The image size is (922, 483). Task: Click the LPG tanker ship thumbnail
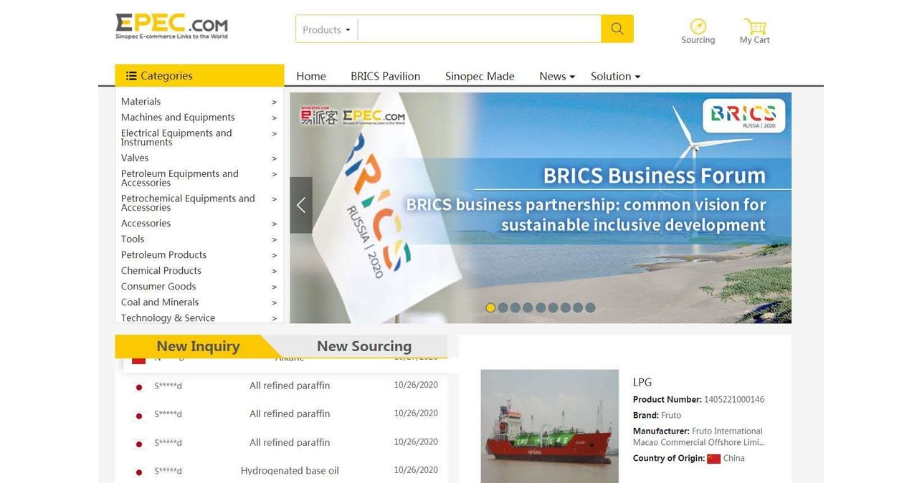548,426
